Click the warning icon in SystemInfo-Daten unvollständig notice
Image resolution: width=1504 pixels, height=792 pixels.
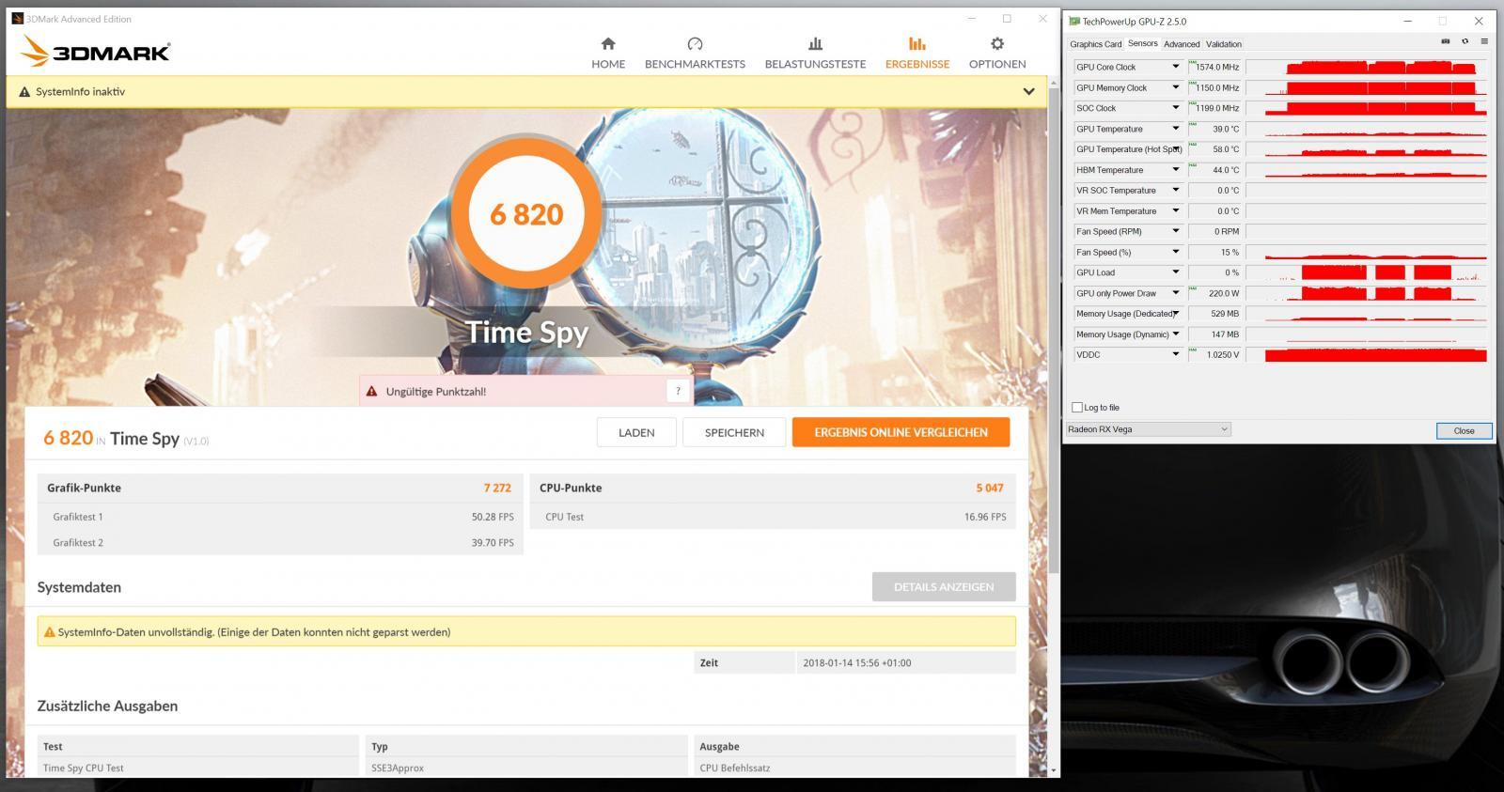(x=49, y=632)
